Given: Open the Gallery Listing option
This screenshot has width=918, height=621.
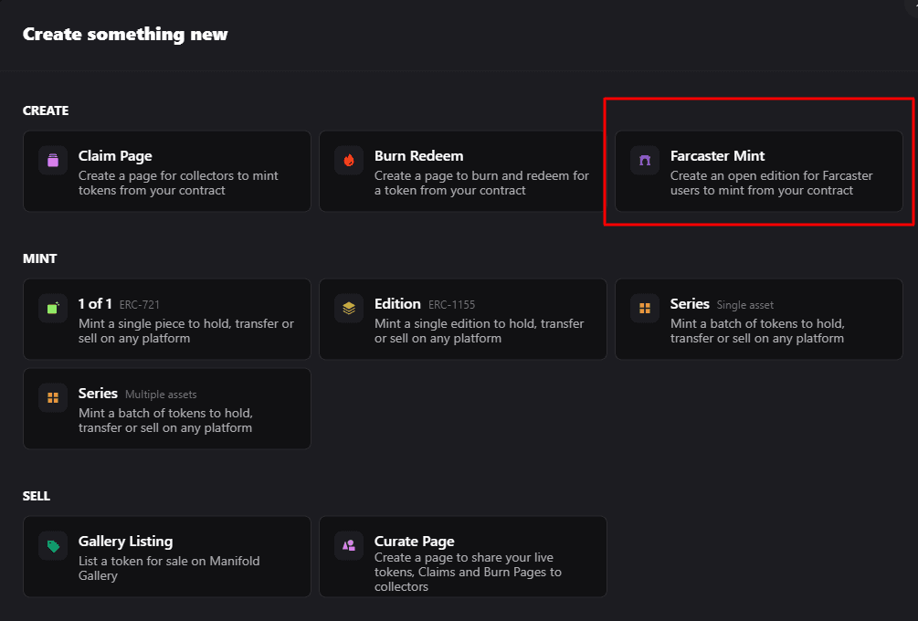Looking at the screenshot, I should coord(167,557).
